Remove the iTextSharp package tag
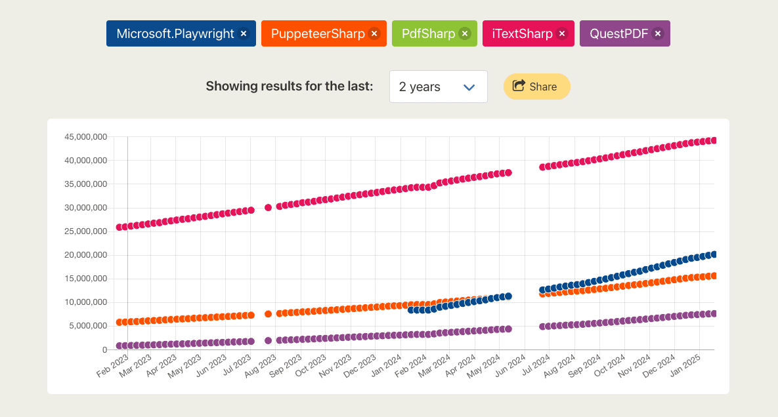The image size is (778, 417). click(562, 33)
